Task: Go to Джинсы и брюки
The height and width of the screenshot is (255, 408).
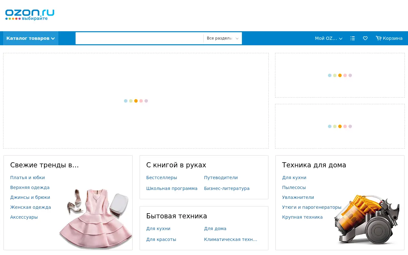Action: click(x=30, y=197)
